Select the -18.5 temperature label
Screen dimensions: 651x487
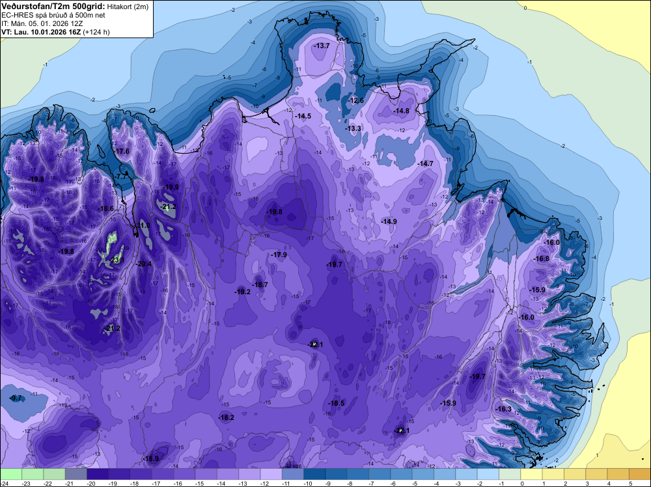click(337, 403)
